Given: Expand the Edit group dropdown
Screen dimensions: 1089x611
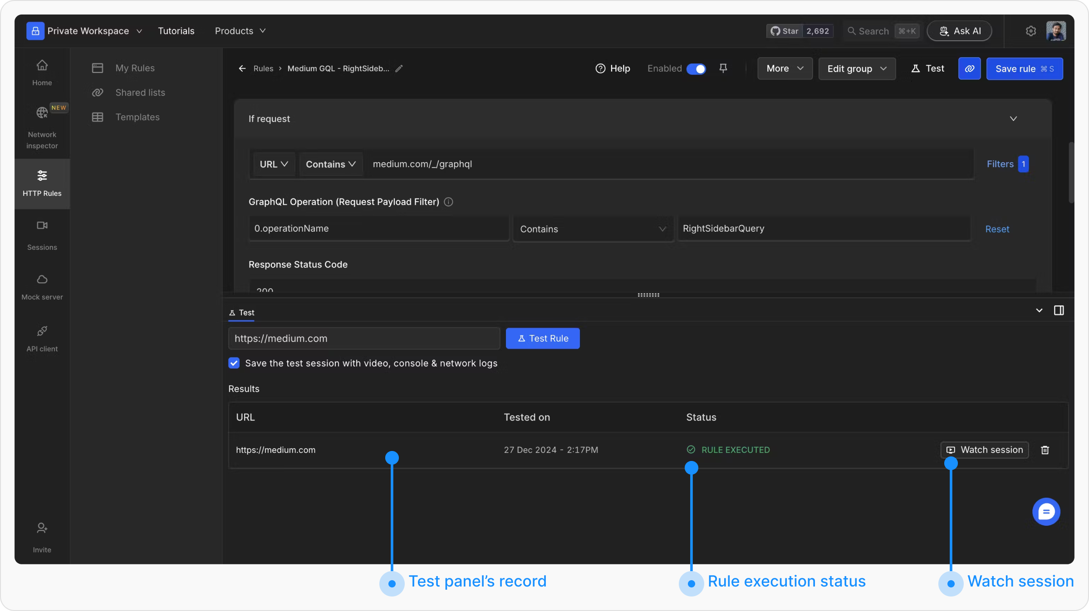Looking at the screenshot, I should click(x=857, y=68).
